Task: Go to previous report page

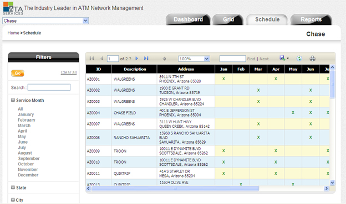Action: (x=101, y=59)
